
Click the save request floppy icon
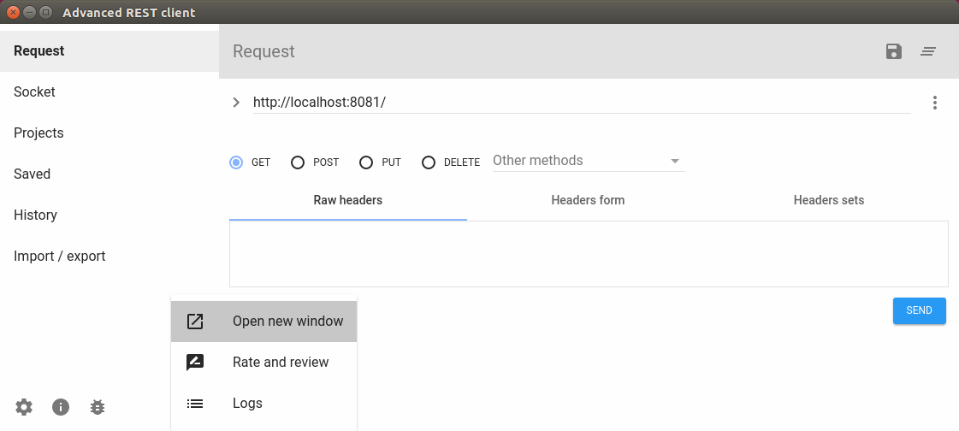(x=894, y=51)
